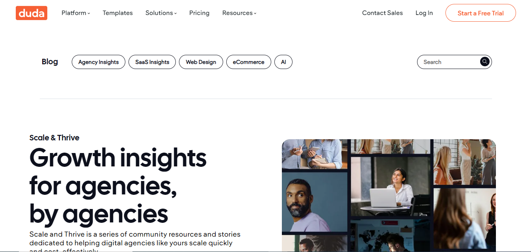Filter blog by SaaS Insights
Viewport: 531px width, 252px height.
(152, 62)
